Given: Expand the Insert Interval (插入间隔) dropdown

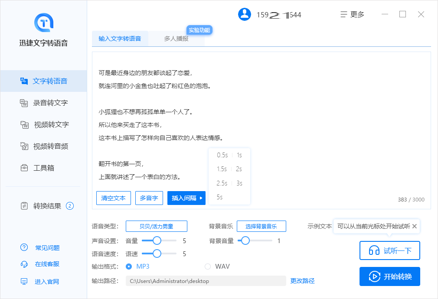Looking at the screenshot, I should click(x=186, y=198).
